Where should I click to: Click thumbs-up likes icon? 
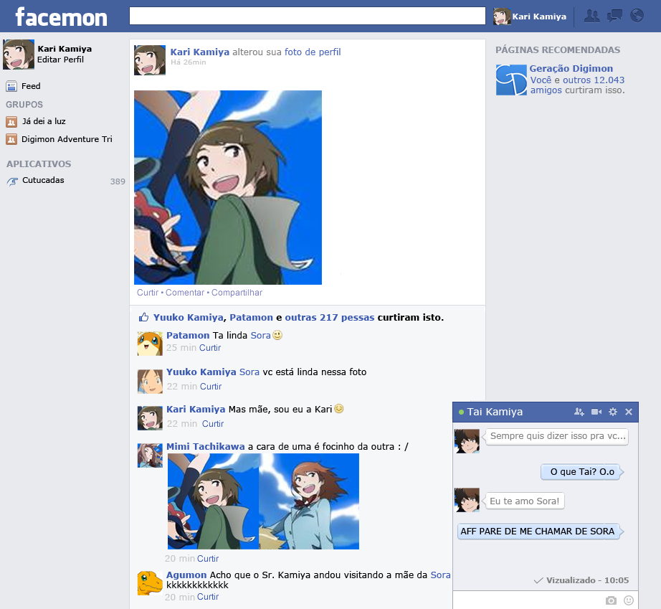(144, 317)
